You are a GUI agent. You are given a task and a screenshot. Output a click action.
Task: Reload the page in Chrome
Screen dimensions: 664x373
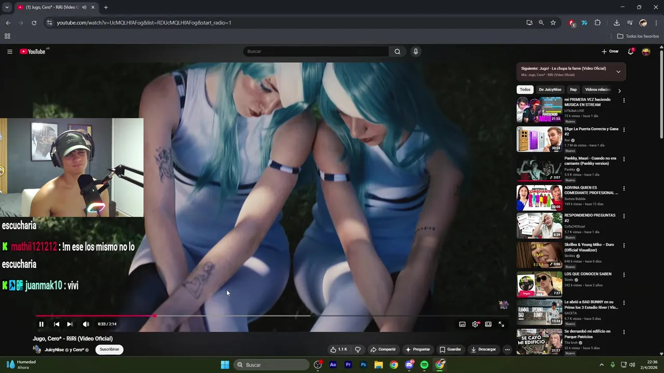pos(34,23)
